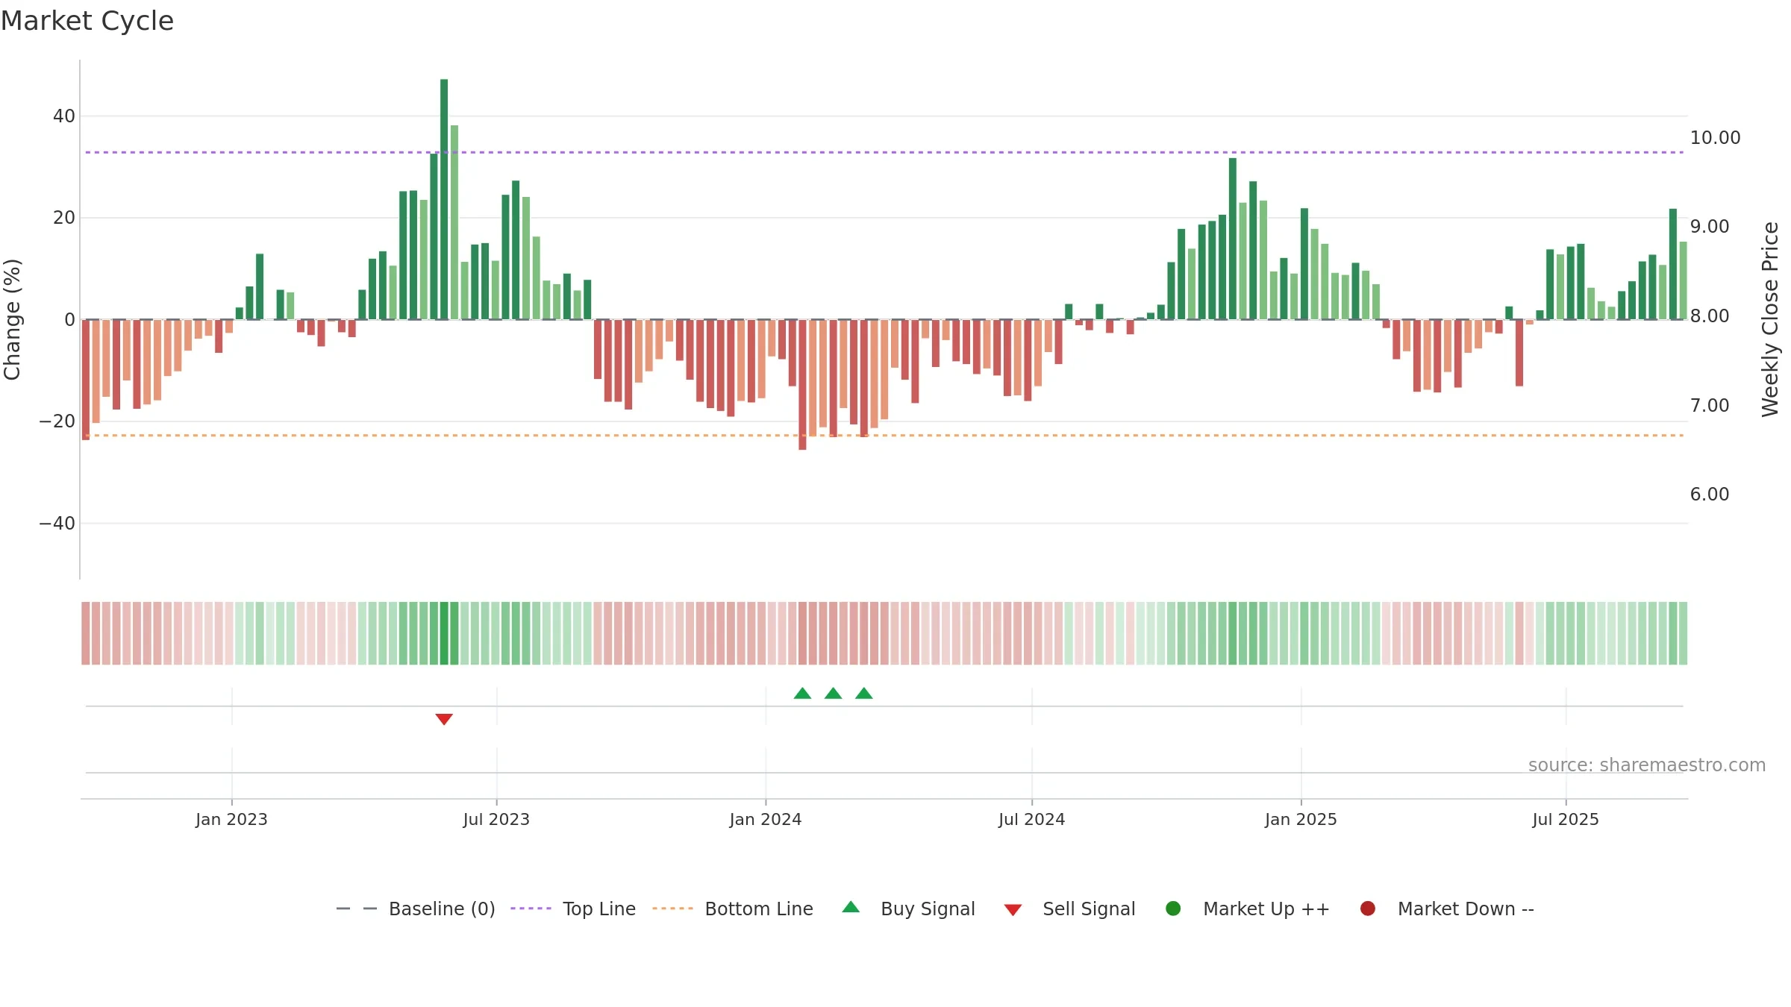Click the Jul 2024 axis label
Screen dimensions: 1791x1007
point(1032,819)
